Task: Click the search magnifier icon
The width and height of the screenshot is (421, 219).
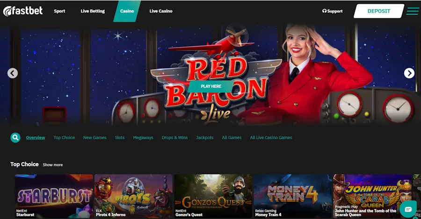Action: (15, 137)
